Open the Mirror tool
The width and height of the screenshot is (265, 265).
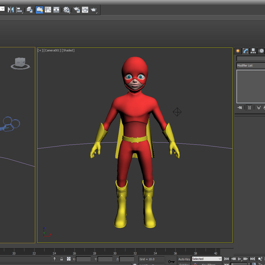pyautogui.click(x=11, y=10)
